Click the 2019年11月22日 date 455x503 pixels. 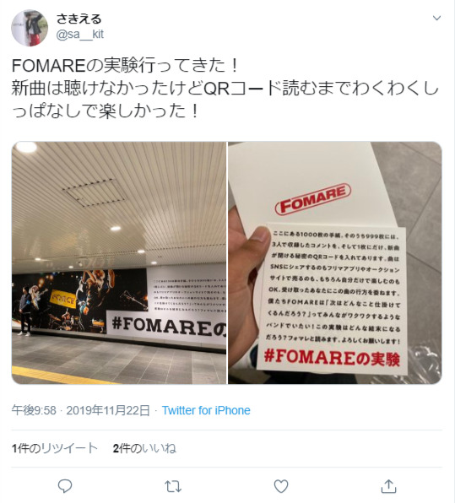[108, 410]
